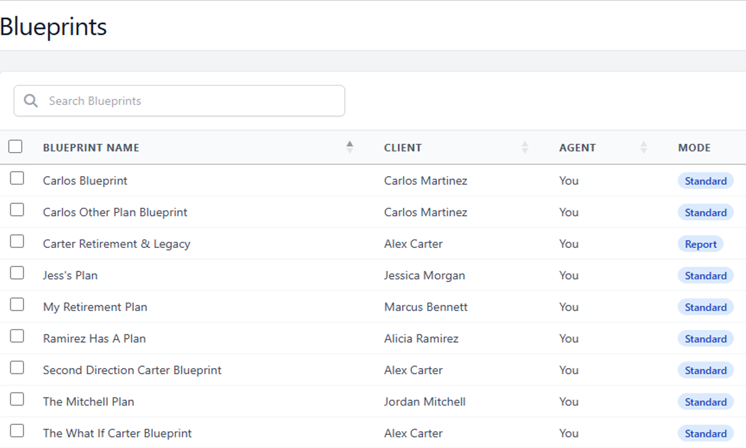The height and width of the screenshot is (448, 746).
Task: Check the My Retirement Plan row
Action: click(17, 305)
